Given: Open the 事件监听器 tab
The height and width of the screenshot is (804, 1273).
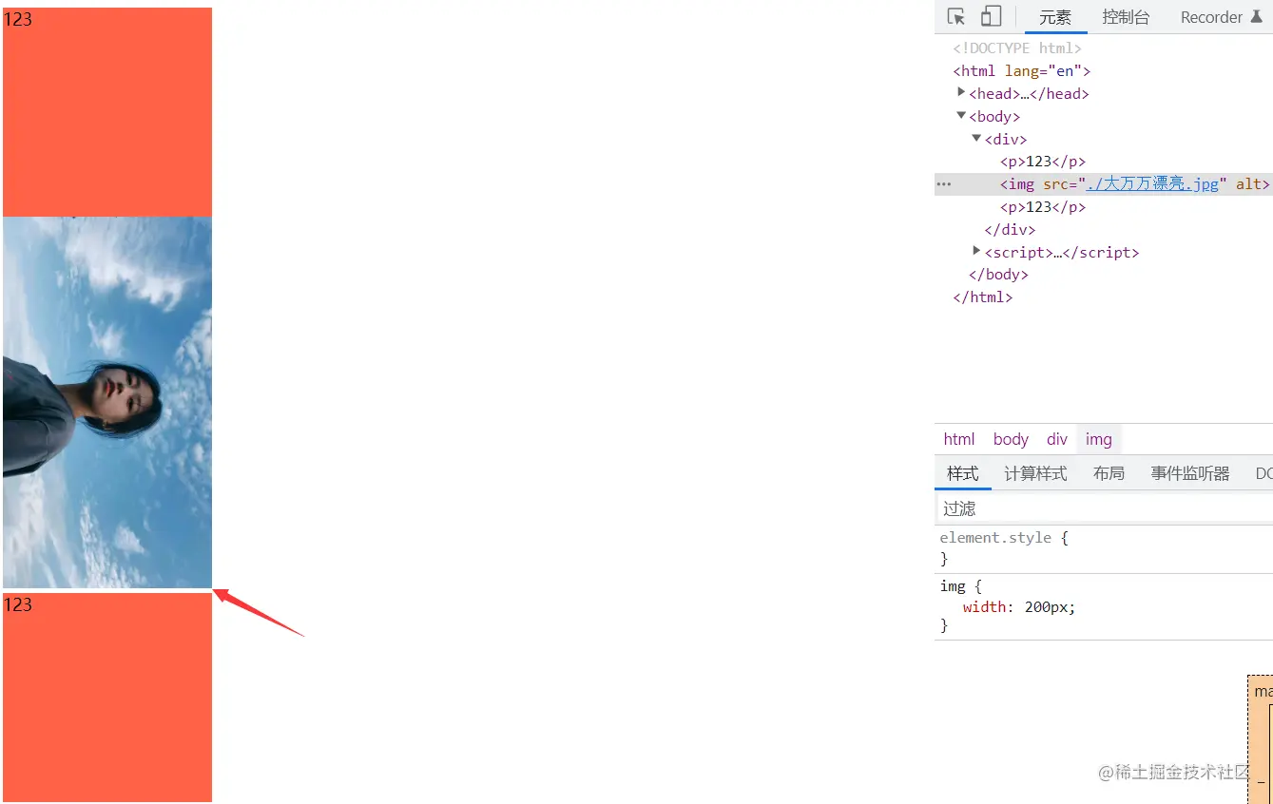Looking at the screenshot, I should (1190, 473).
